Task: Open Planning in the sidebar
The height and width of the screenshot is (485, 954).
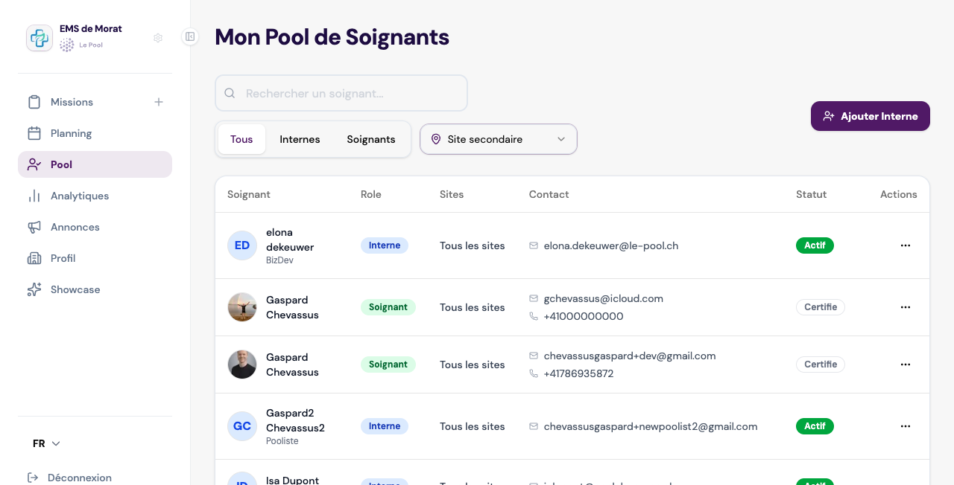Action: coord(95,133)
